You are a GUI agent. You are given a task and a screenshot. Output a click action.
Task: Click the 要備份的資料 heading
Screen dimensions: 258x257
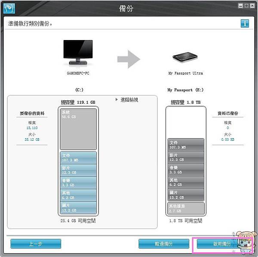coord(32,113)
